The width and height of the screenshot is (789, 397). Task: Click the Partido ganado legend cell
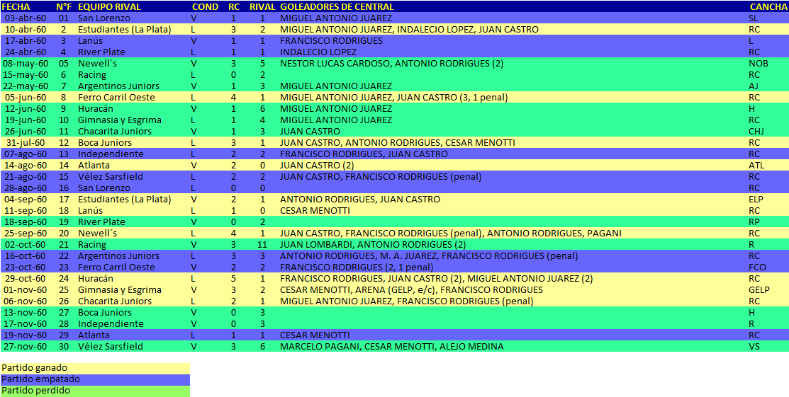click(95, 369)
